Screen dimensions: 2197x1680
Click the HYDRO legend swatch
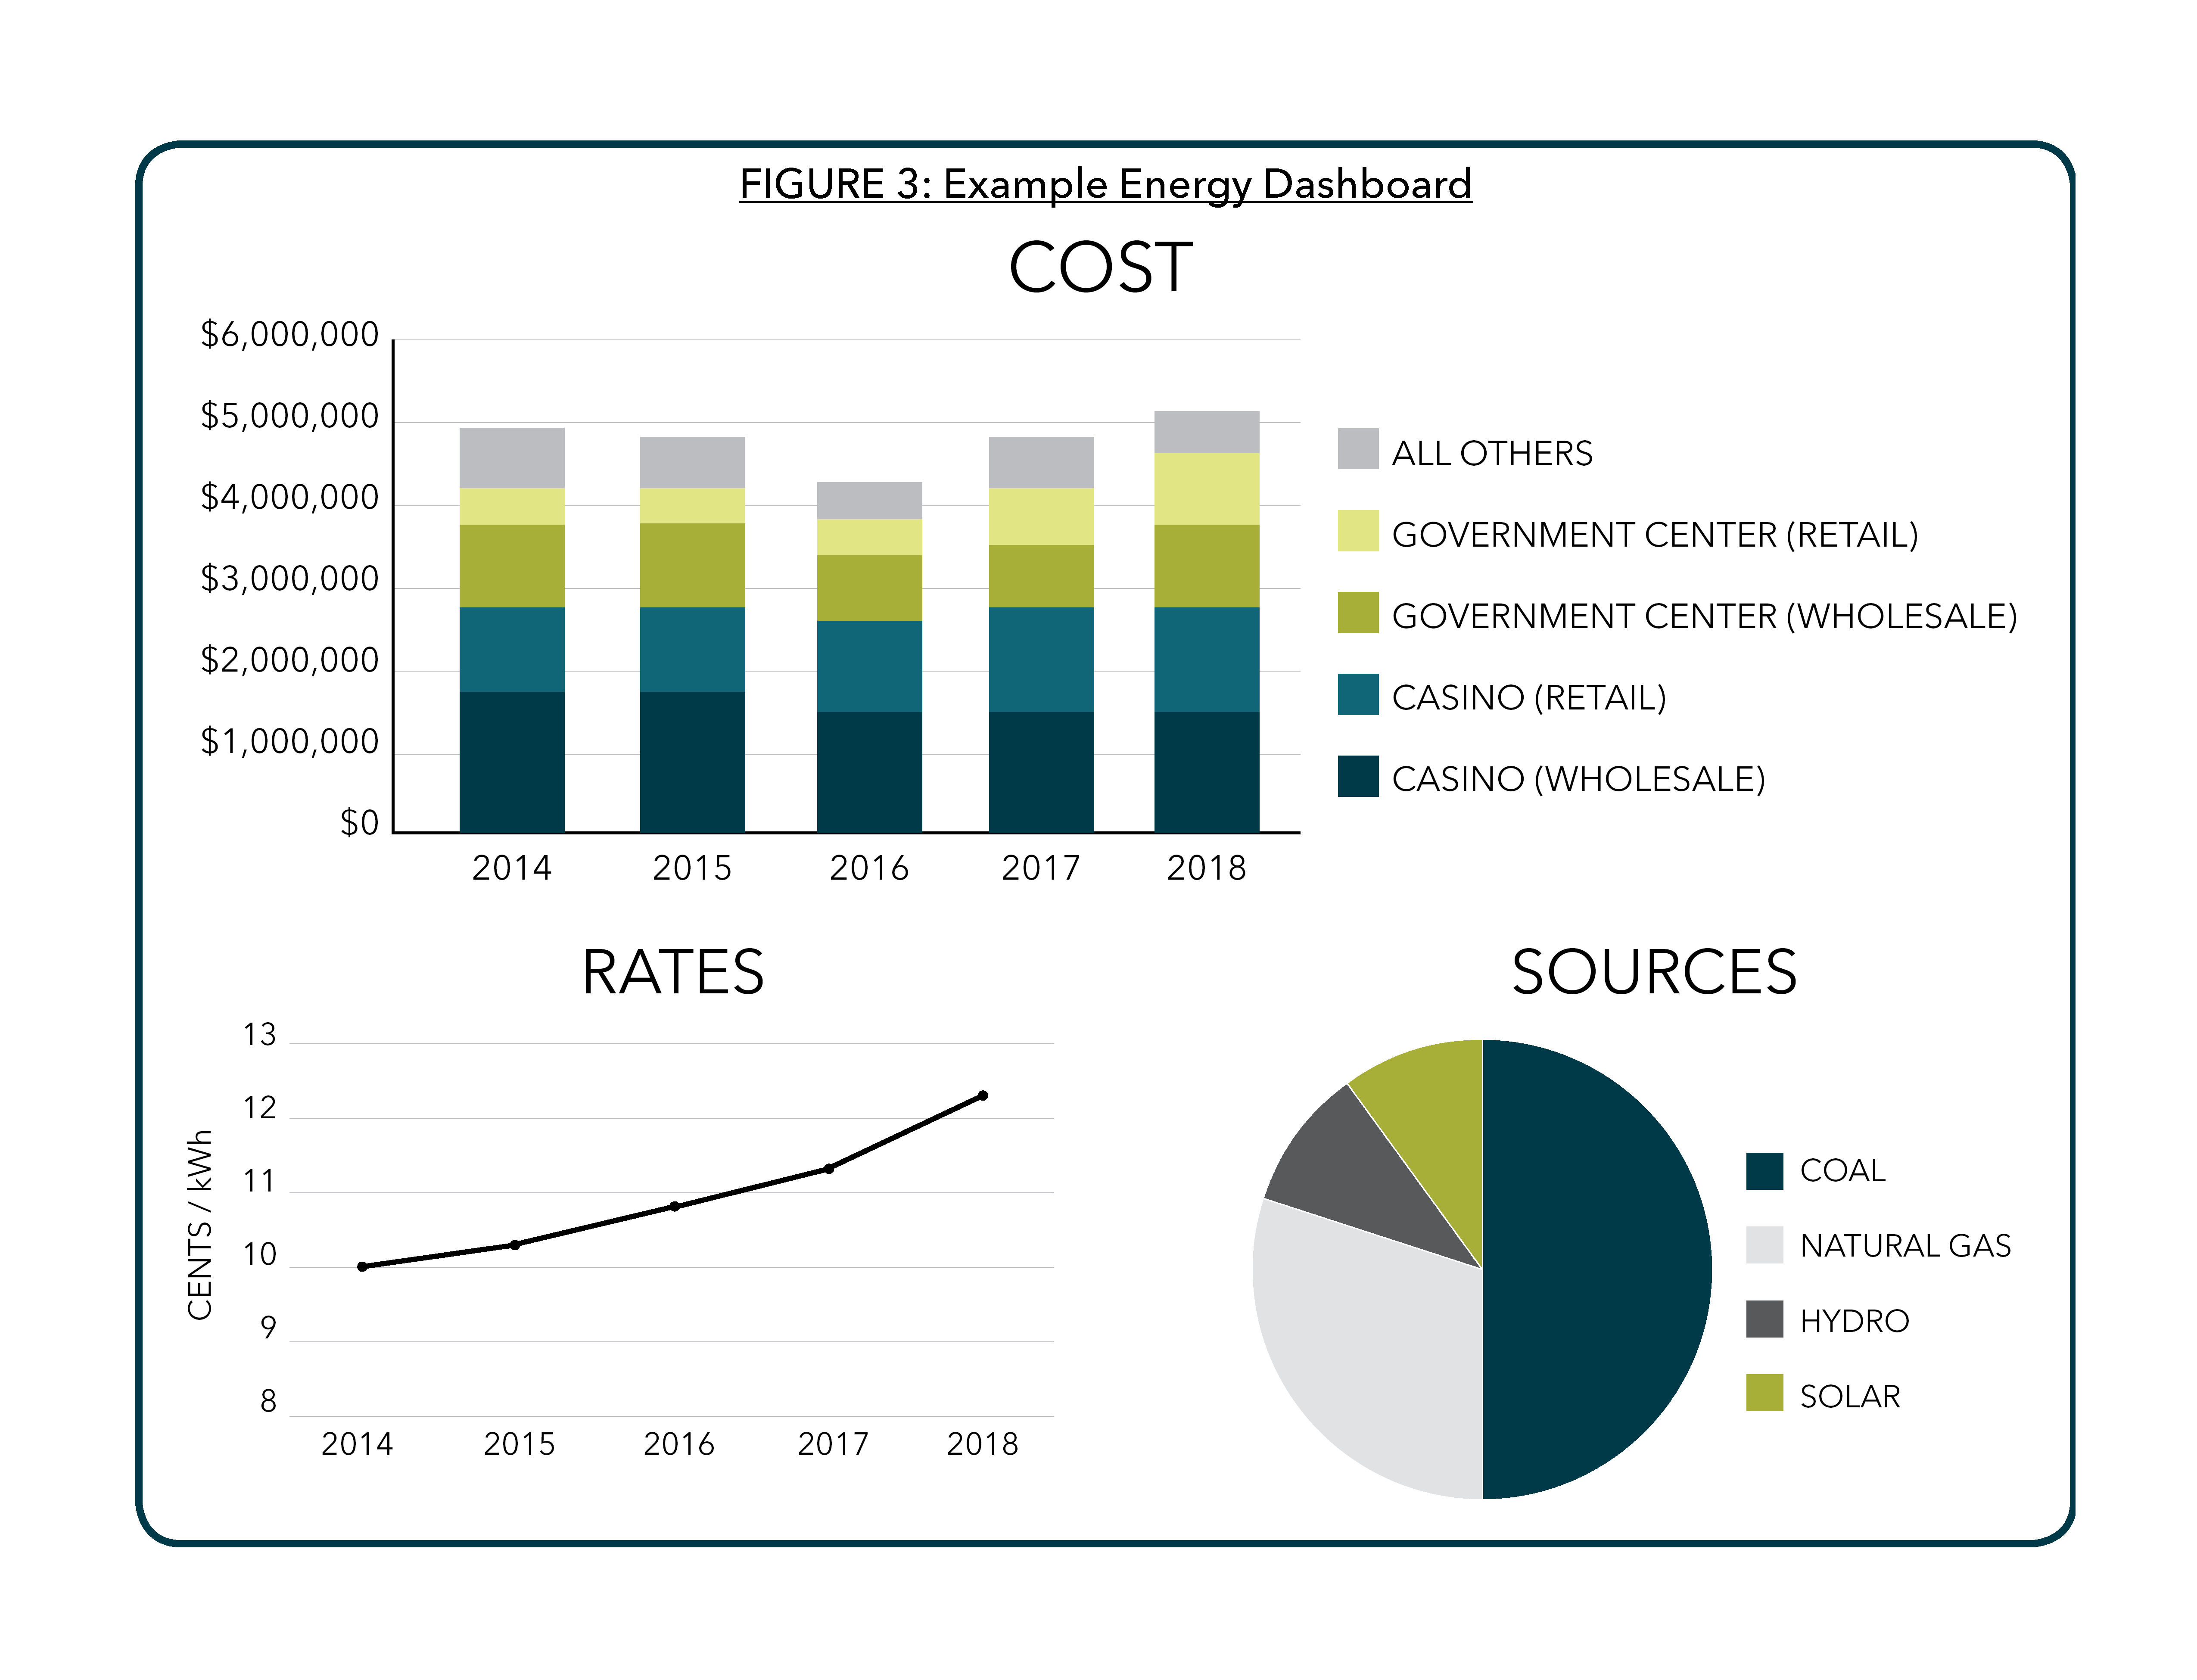pos(1764,1319)
